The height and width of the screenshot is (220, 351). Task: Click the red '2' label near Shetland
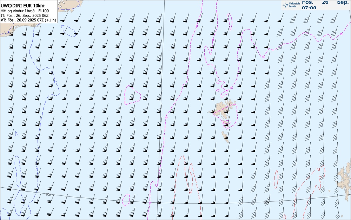pos(319,170)
